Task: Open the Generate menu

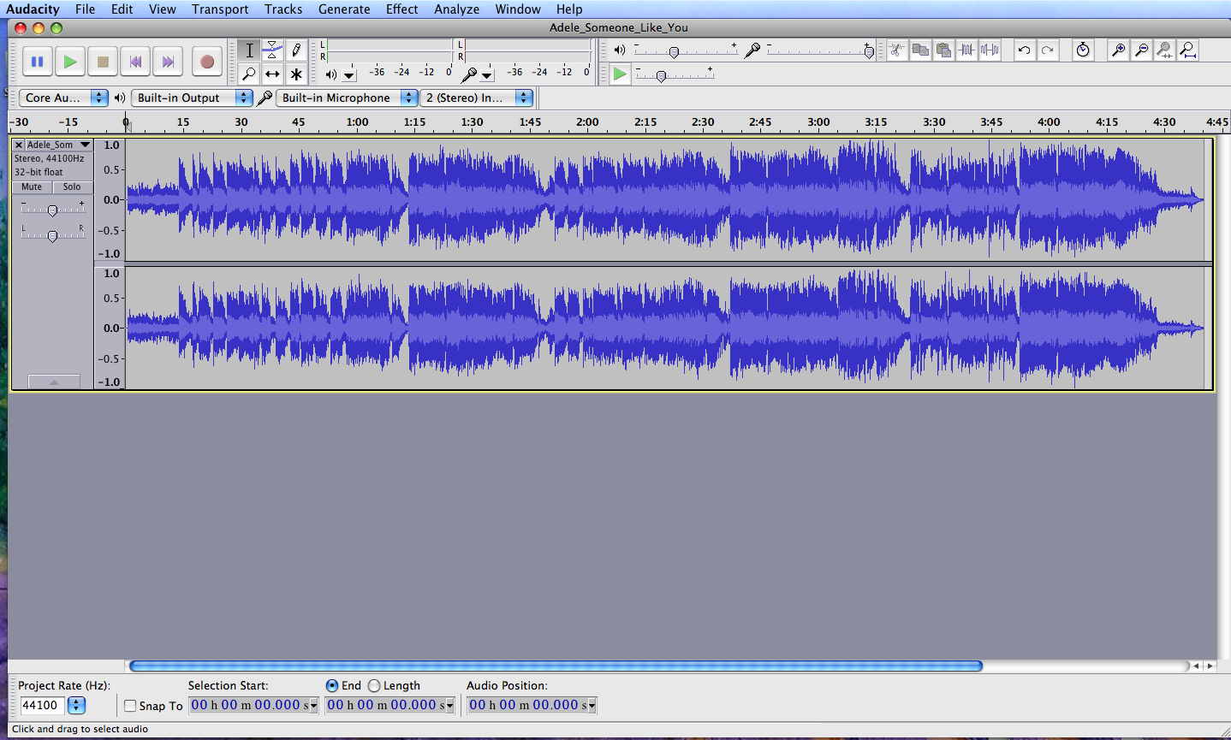Action: 344,9
